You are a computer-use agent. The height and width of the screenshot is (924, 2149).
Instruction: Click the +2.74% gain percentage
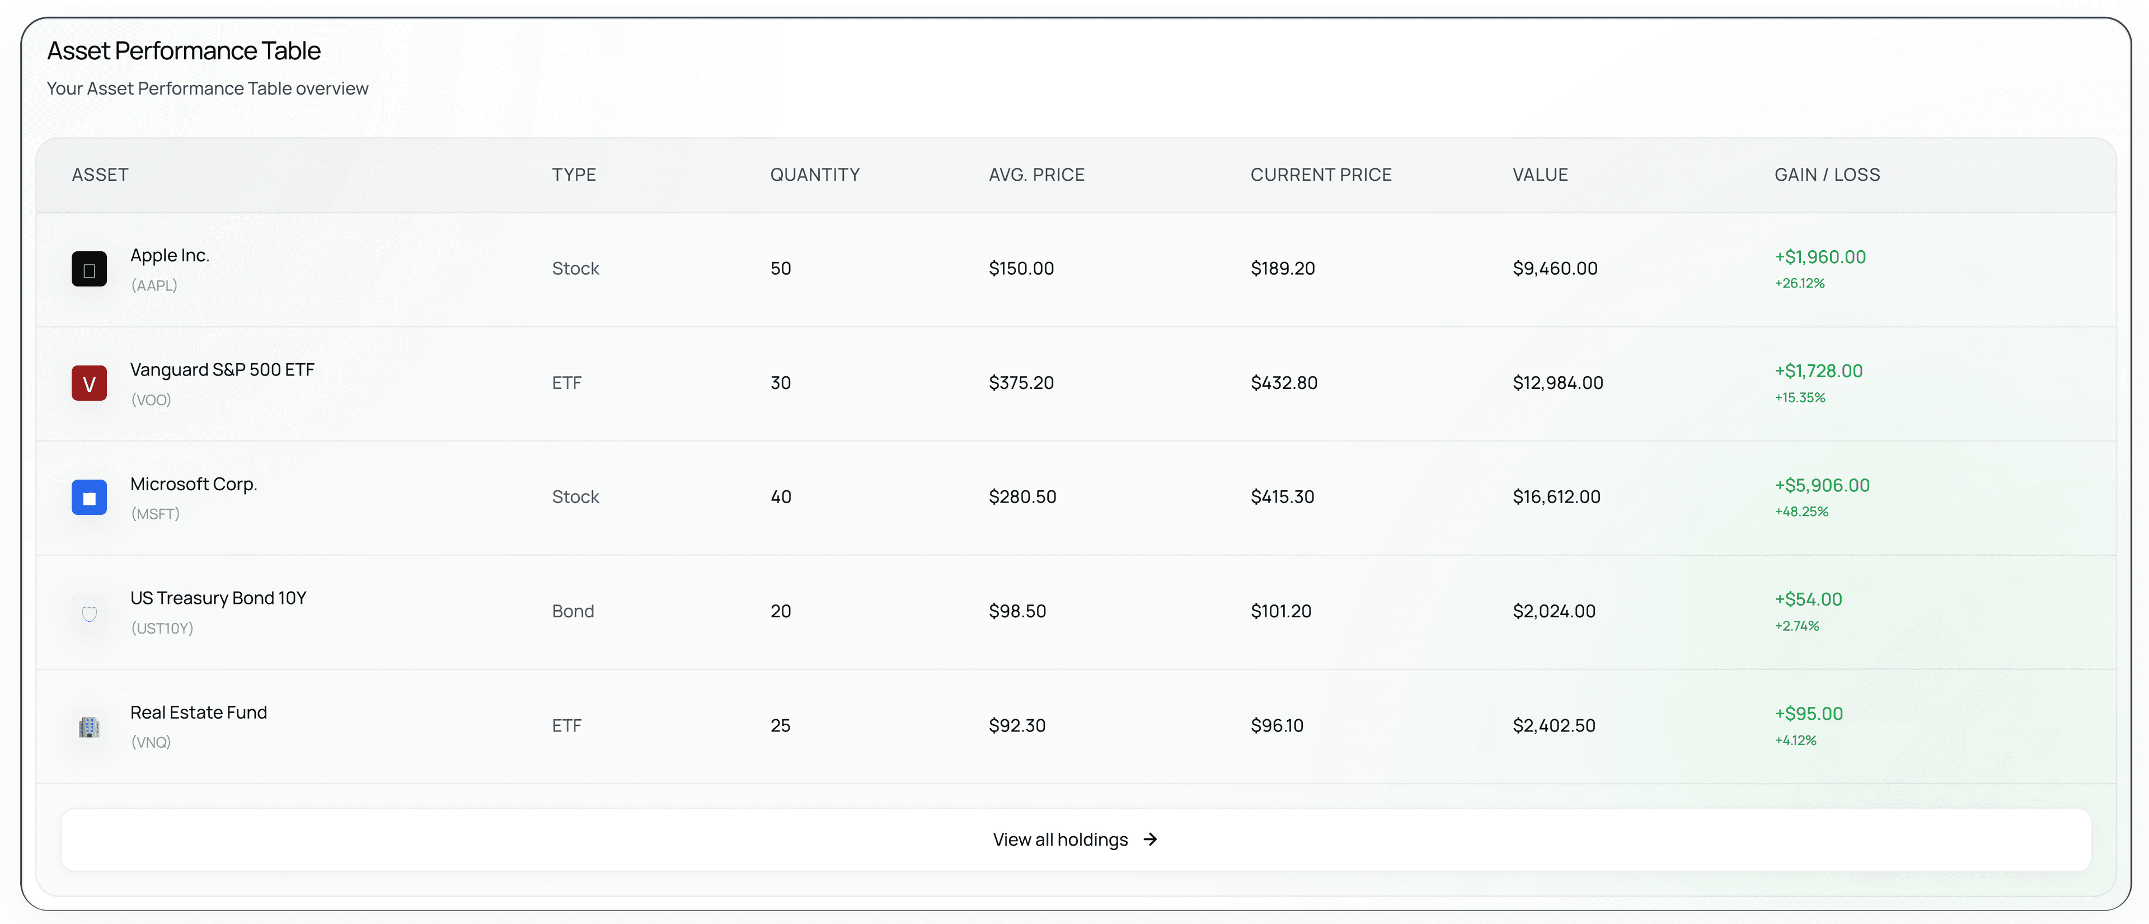(1797, 626)
